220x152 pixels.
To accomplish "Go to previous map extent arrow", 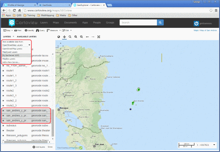I will click(87, 37).
